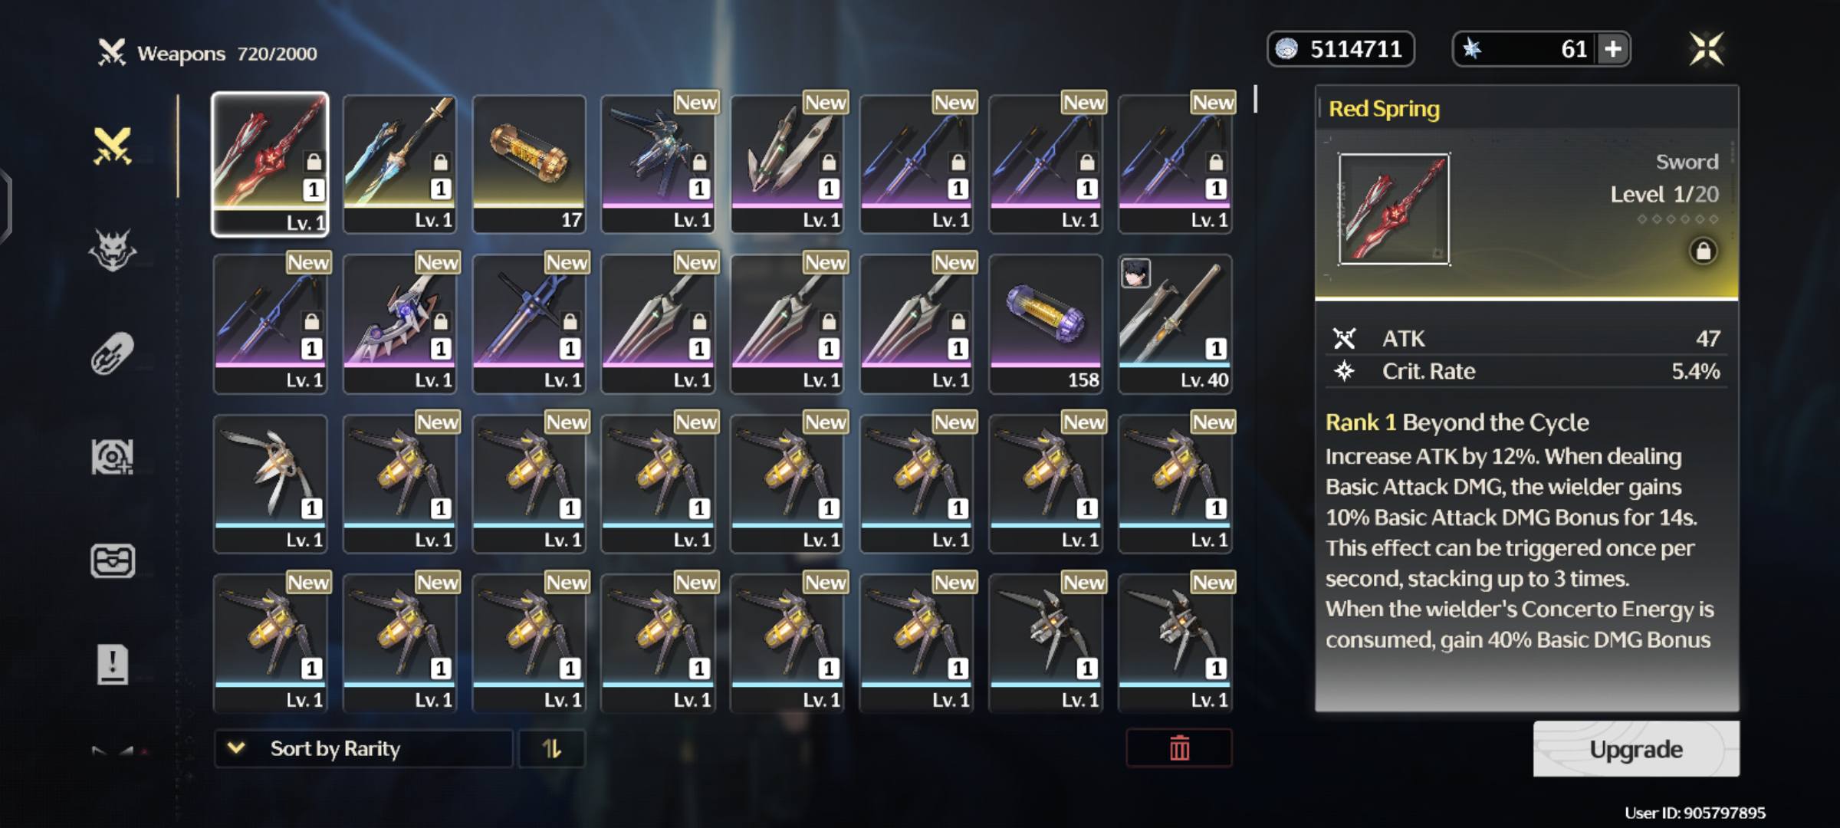The width and height of the screenshot is (1840, 828).
Task: Open the quest items exclamation sidebar icon
Action: [113, 664]
